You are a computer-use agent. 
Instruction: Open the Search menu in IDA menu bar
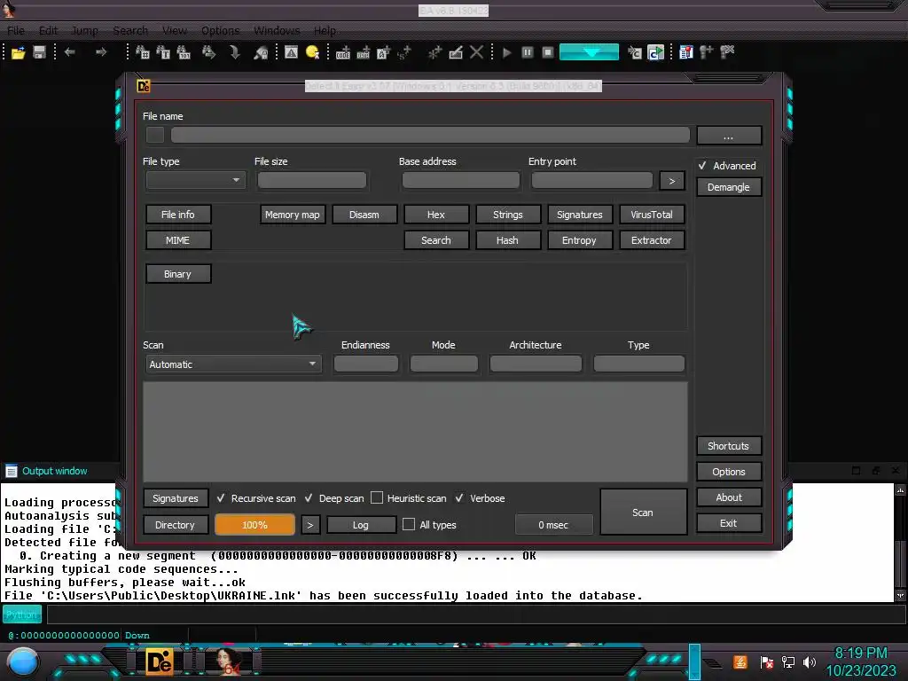point(130,31)
